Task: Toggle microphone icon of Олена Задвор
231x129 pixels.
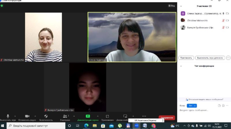Action: tap(223, 14)
